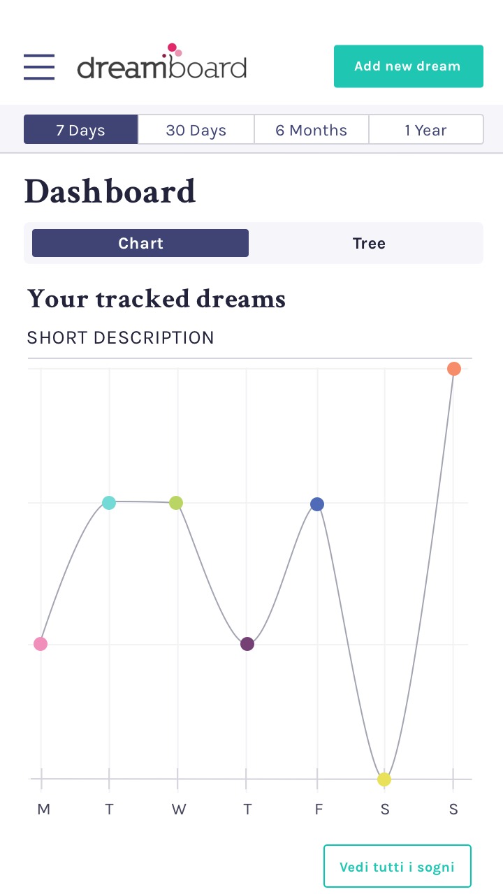Choose the 1 Year range

click(x=426, y=130)
